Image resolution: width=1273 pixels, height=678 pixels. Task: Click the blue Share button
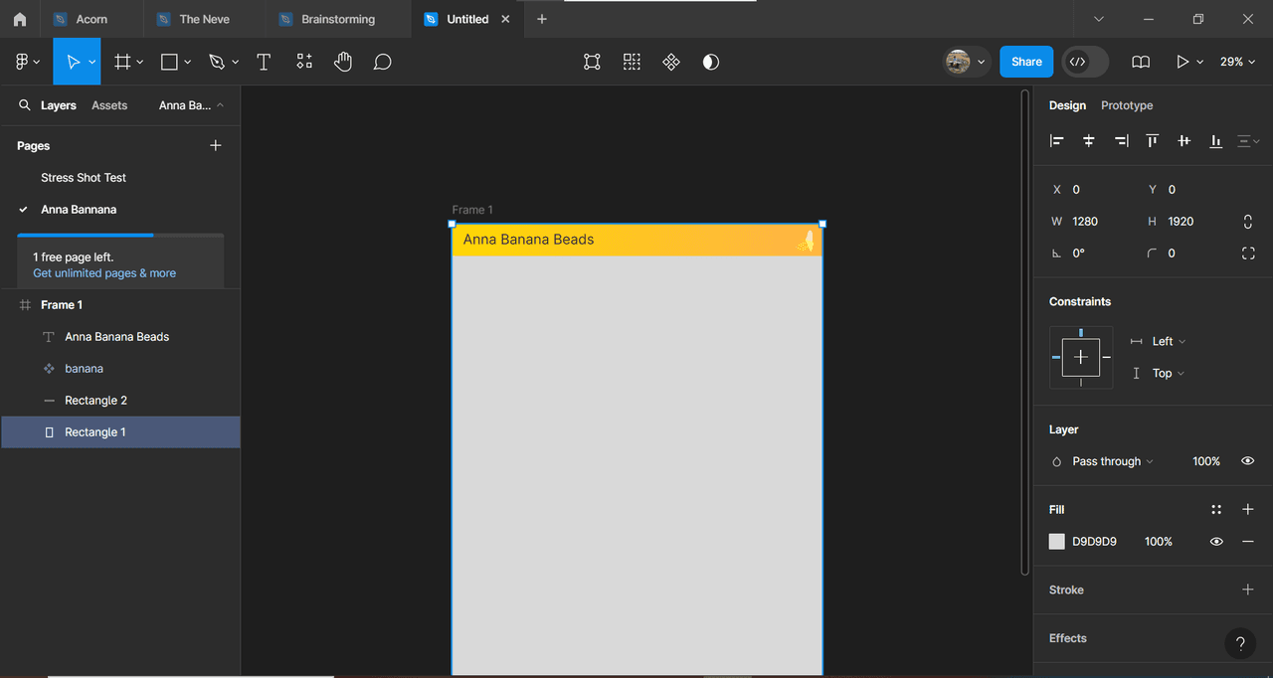pos(1026,62)
